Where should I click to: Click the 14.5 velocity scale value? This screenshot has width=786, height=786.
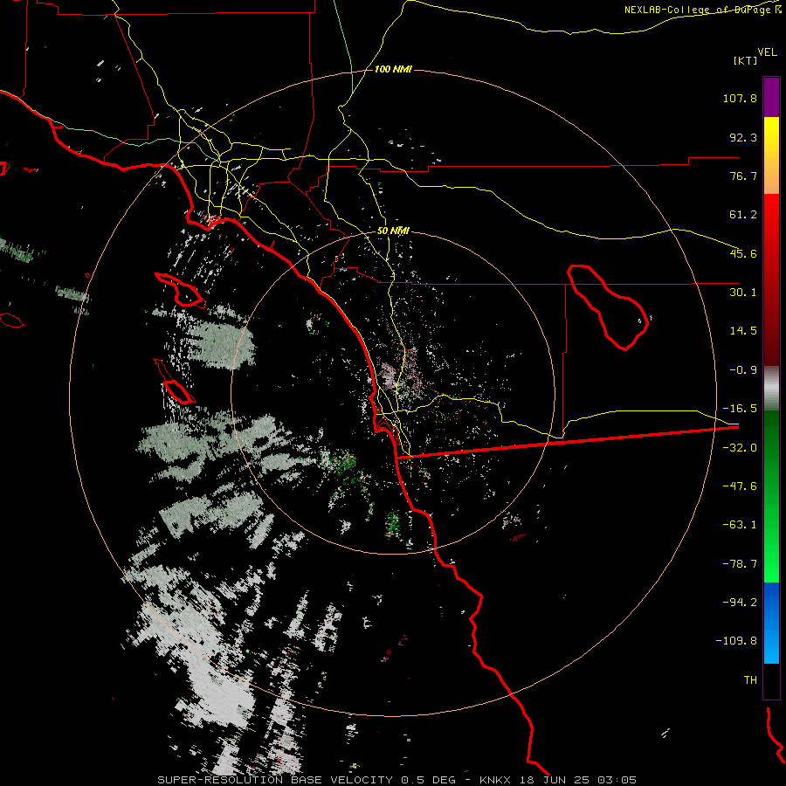[743, 331]
